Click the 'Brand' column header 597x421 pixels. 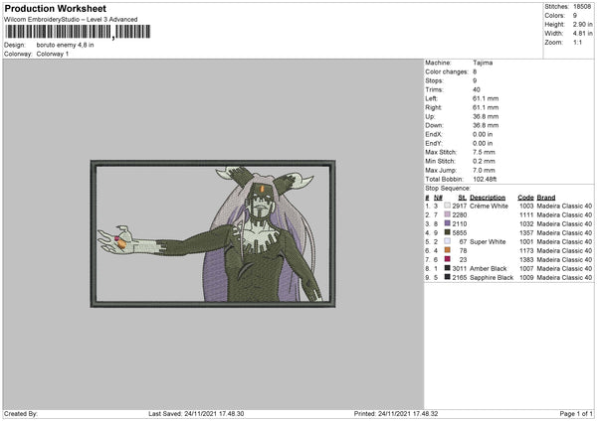pyautogui.click(x=546, y=198)
